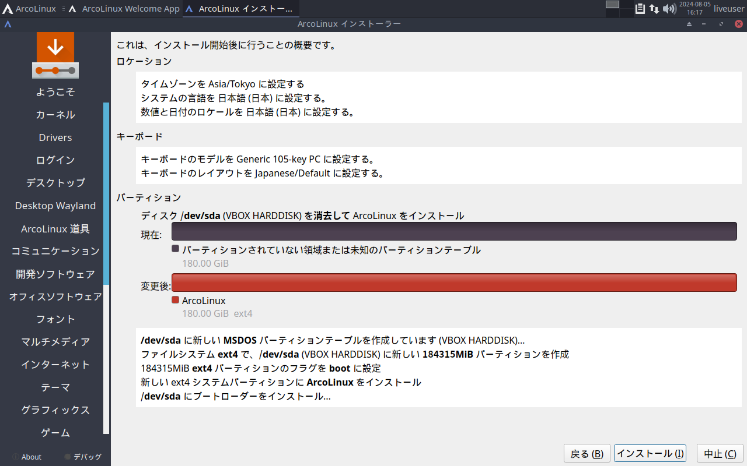Click the disk /dev/sda erase summary line
This screenshot has height=466, width=747.
click(302, 216)
